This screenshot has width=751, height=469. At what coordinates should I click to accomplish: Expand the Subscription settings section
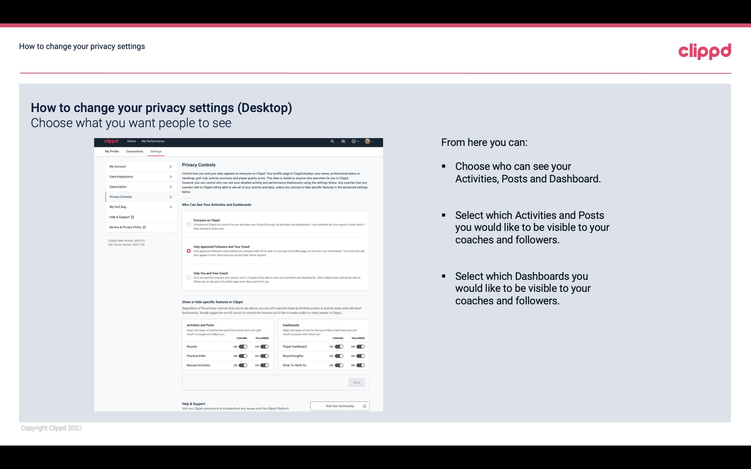pos(139,187)
